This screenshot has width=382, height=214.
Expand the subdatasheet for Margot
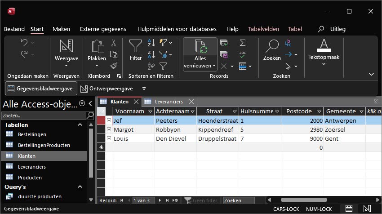[x=109, y=129]
